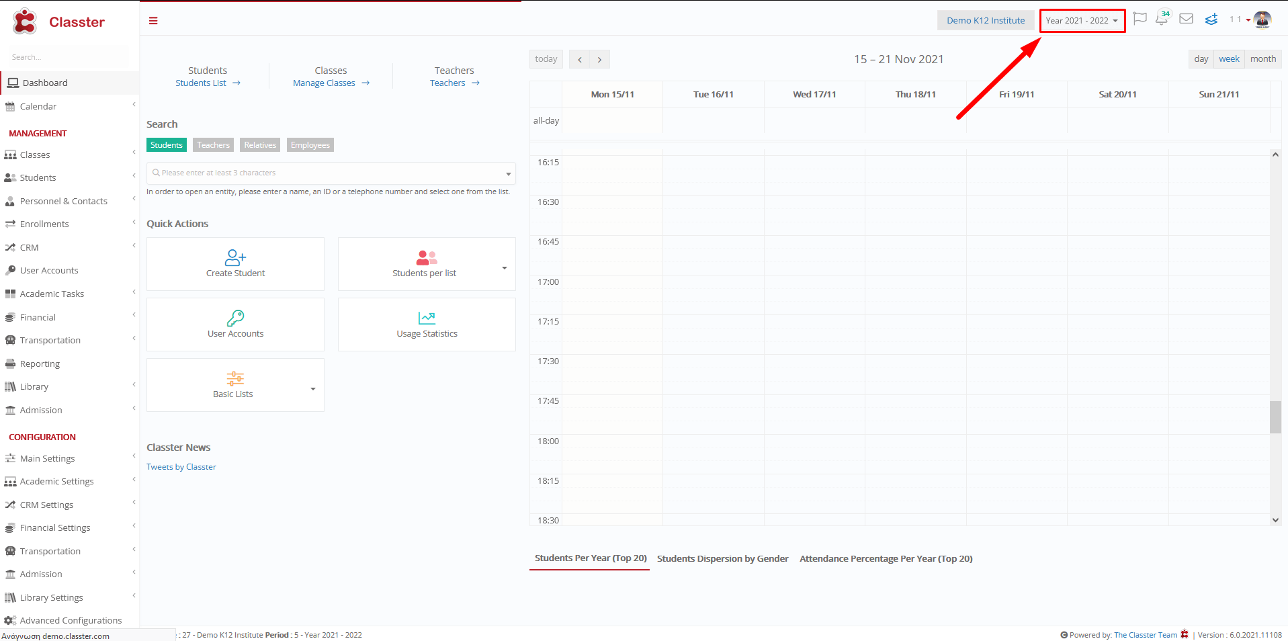Enable the Relatives search filter
The image size is (1288, 641).
pos(259,144)
